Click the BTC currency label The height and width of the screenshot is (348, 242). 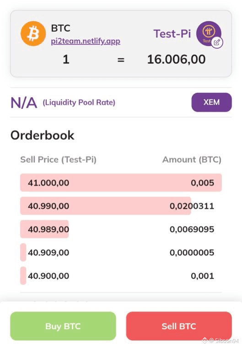click(60, 28)
